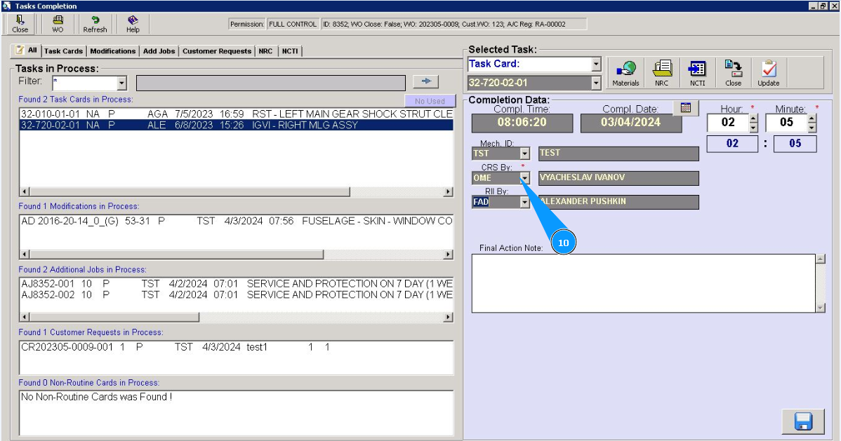
Task: Increase the Hour stepper value
Action: (753, 118)
